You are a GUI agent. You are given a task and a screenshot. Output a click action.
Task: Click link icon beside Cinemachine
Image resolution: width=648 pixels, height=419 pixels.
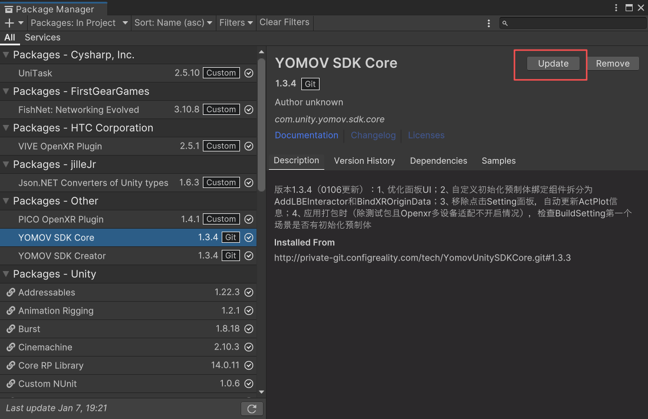click(x=11, y=347)
